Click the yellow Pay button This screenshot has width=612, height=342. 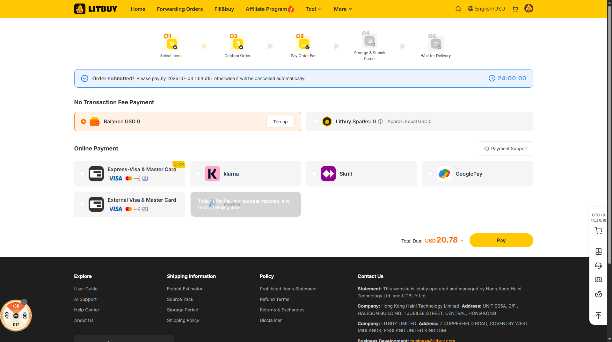point(501,240)
